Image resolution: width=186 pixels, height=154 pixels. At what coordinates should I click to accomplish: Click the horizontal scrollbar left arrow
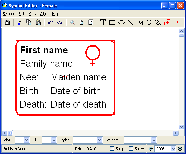coord(4,133)
